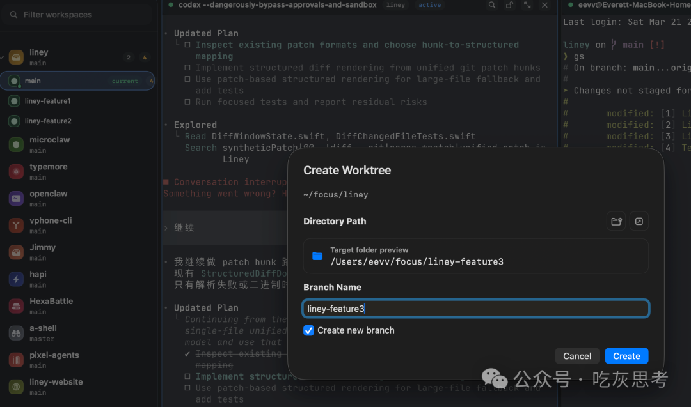This screenshot has width=691, height=407.
Task: Click 'Changes not staged' line in terminal
Action: click(632, 91)
